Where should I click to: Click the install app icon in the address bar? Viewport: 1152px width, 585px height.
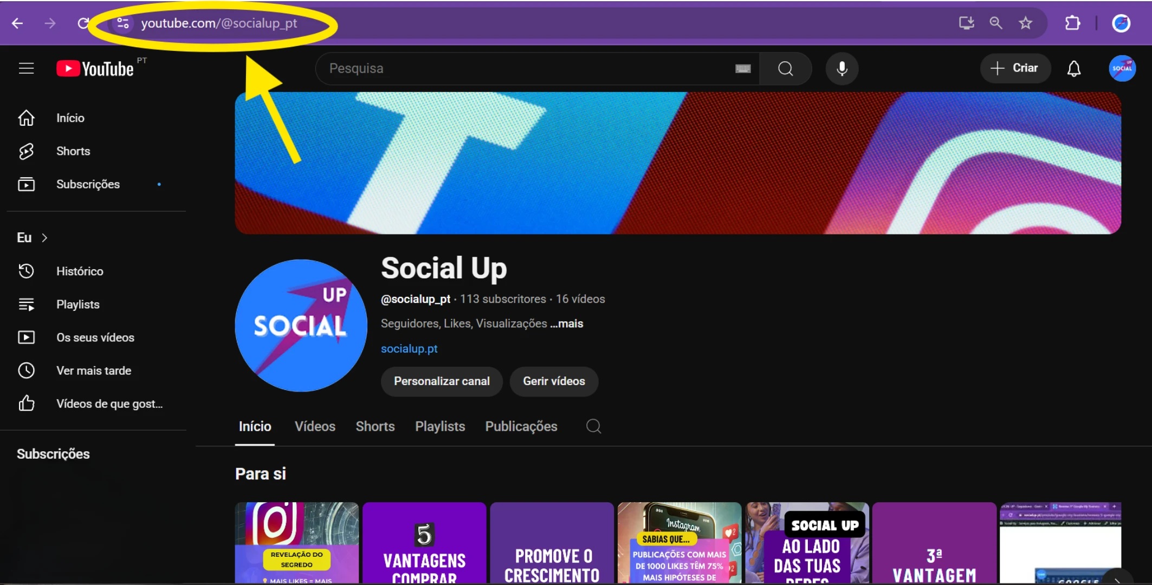[966, 23]
